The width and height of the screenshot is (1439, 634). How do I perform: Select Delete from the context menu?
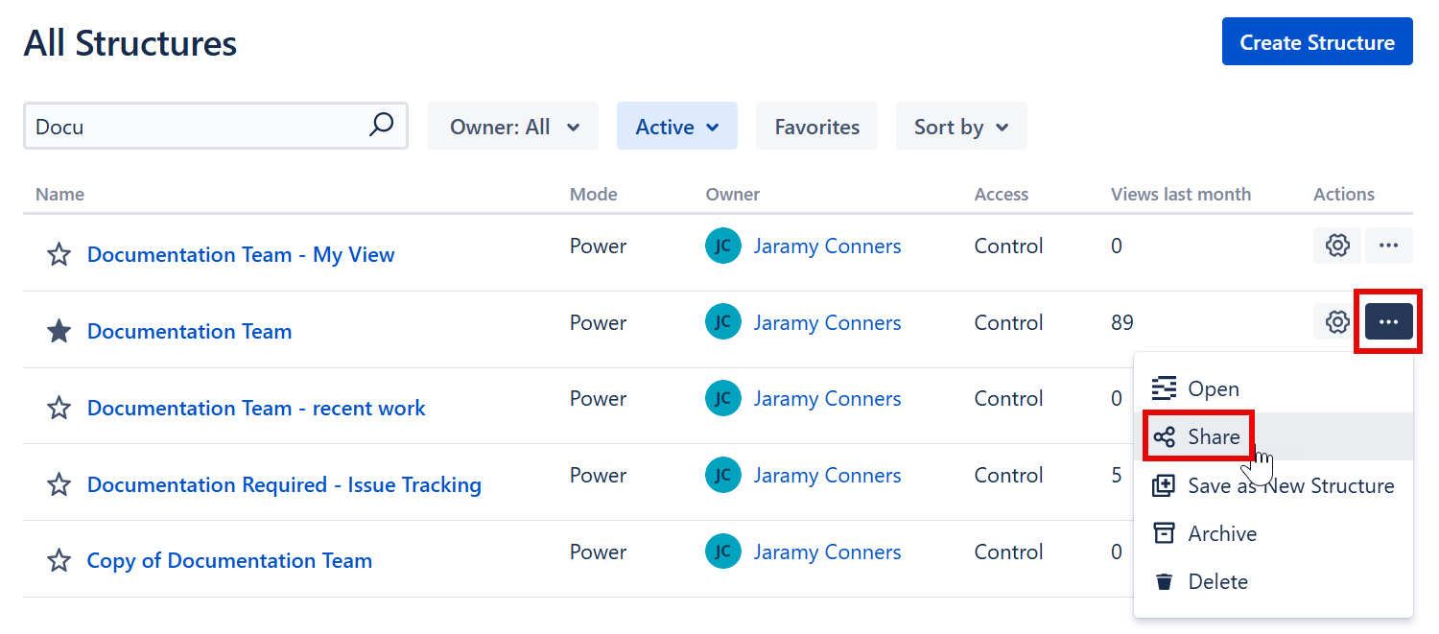[x=1216, y=581]
